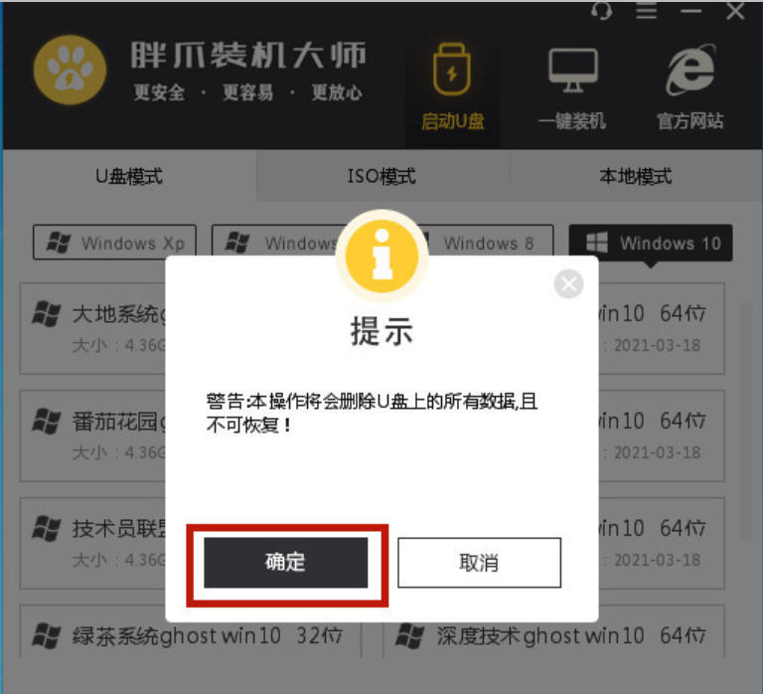
Task: Open the hamburger menu icon
Action: point(646,10)
